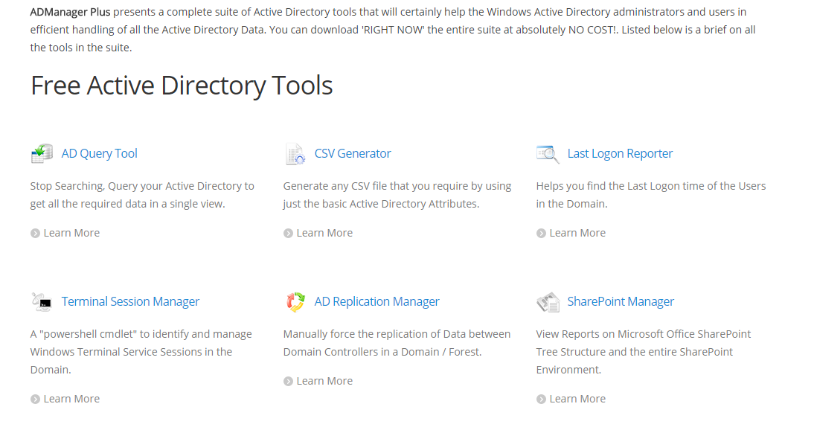
Task: Click the Free Active Directory Tools heading
Action: point(181,86)
